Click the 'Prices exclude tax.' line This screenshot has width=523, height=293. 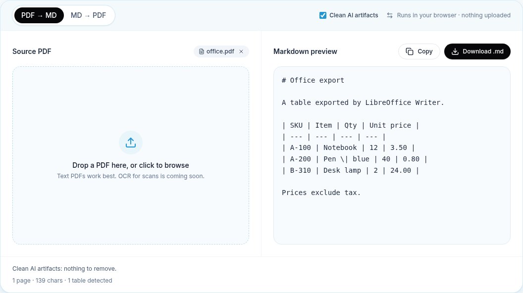pos(321,193)
